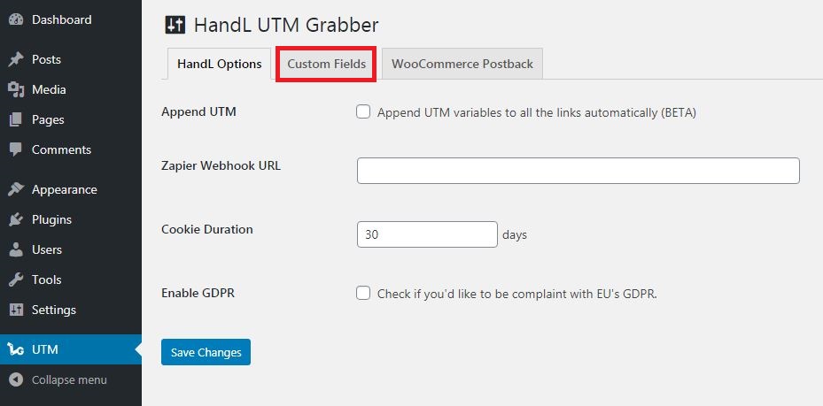
Task: Click the UTM menu icon
Action: (15, 349)
